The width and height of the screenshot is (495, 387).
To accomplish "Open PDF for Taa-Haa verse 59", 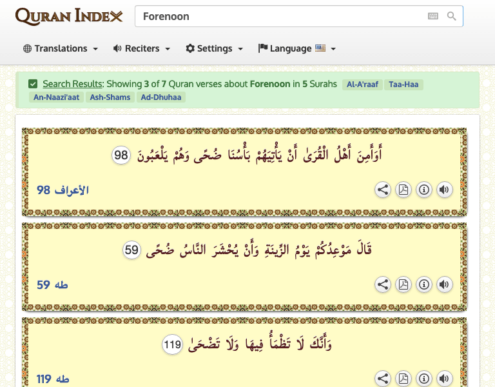I will click(403, 284).
